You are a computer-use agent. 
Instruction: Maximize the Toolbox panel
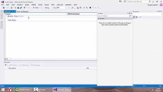click(x=129, y=13)
